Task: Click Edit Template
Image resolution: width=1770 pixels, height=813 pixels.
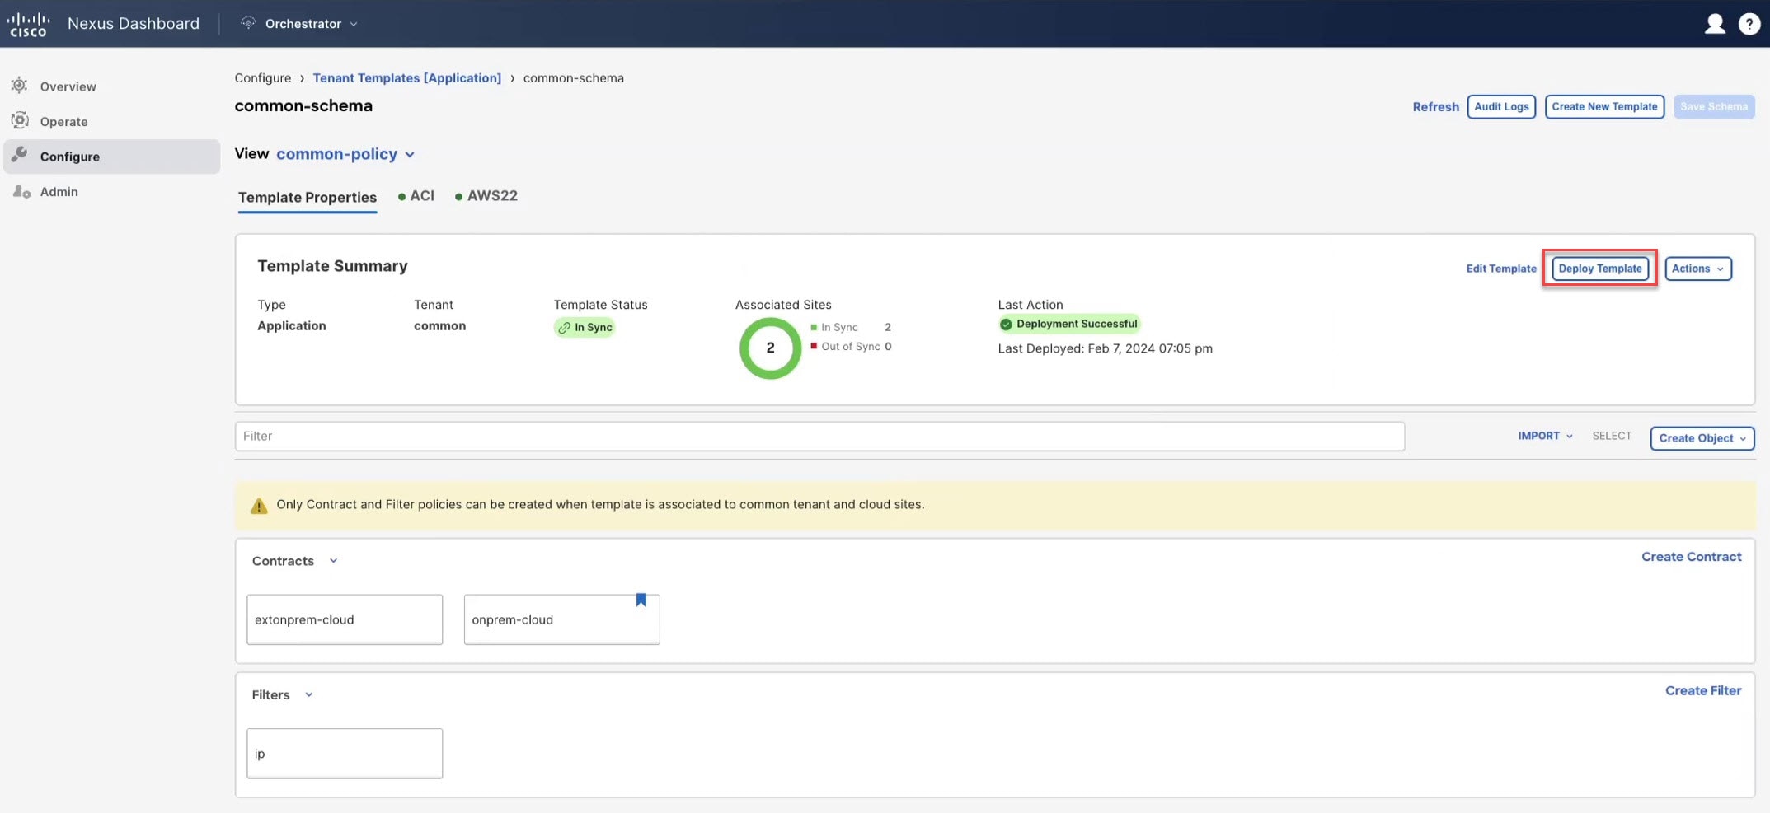Action: [x=1500, y=269]
